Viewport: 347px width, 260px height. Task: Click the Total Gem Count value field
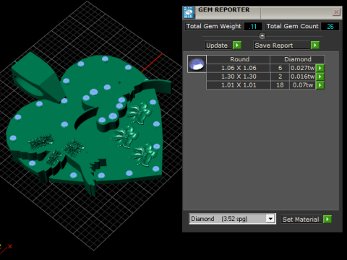point(330,26)
